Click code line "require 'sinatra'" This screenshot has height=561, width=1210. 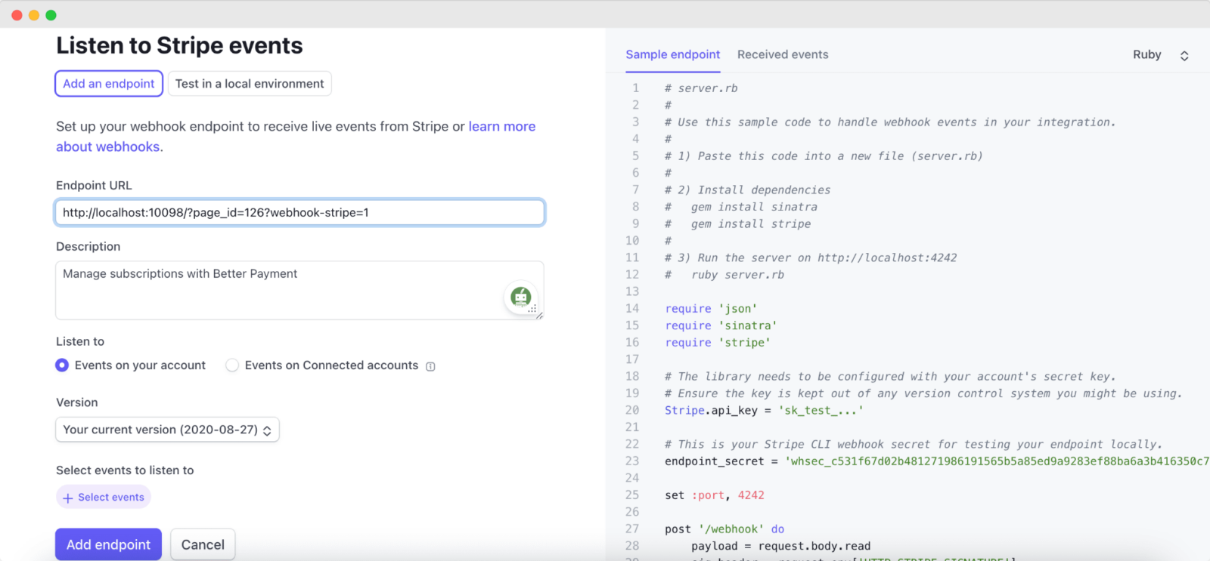(x=721, y=325)
